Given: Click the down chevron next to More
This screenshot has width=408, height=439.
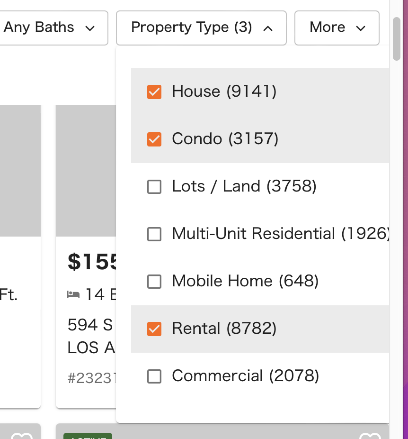Looking at the screenshot, I should pyautogui.click(x=361, y=28).
